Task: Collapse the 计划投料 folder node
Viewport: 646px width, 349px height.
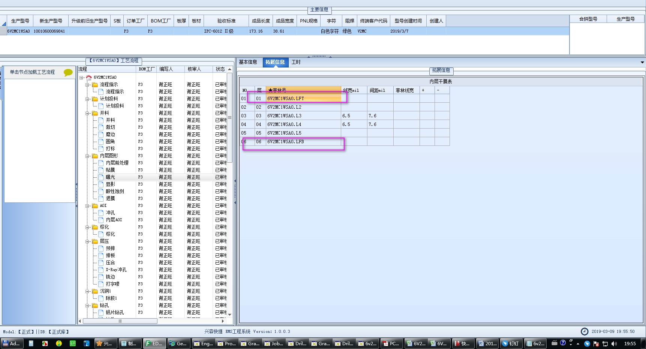Action: click(87, 99)
